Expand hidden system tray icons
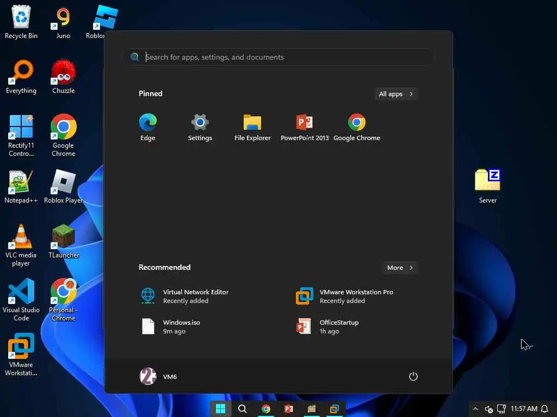 (x=475, y=409)
